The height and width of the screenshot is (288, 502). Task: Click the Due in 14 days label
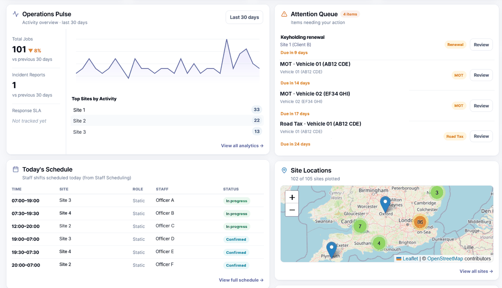coord(295,83)
